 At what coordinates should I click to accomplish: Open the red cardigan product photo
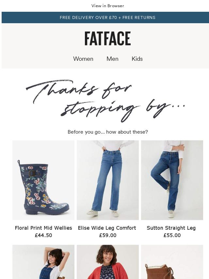[108, 262]
